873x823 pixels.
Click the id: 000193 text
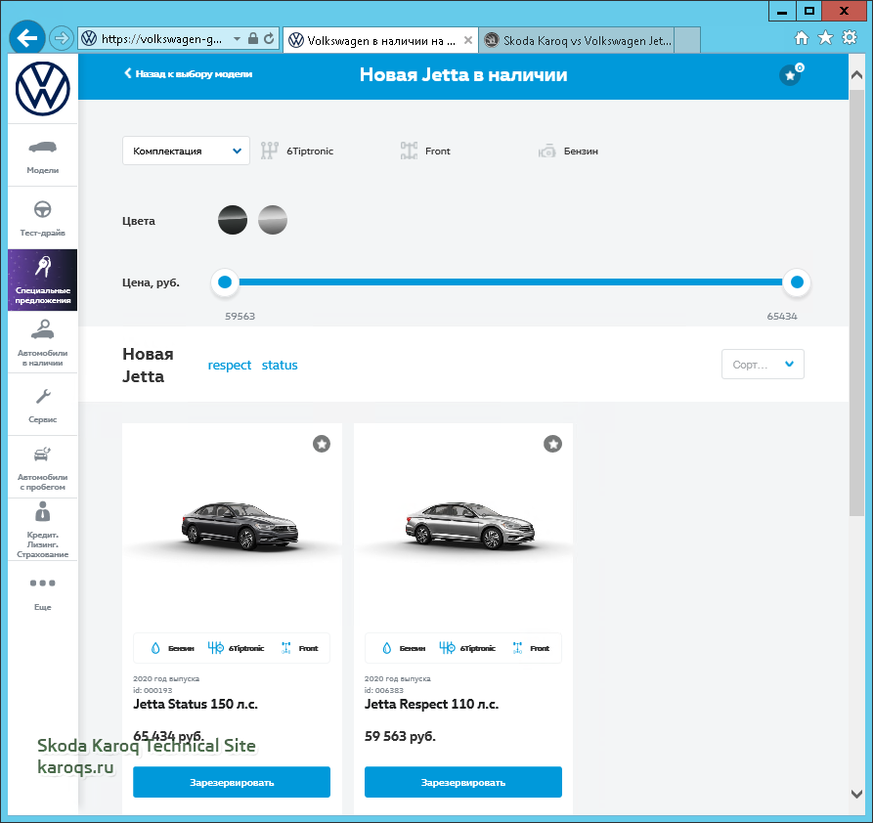(x=153, y=690)
